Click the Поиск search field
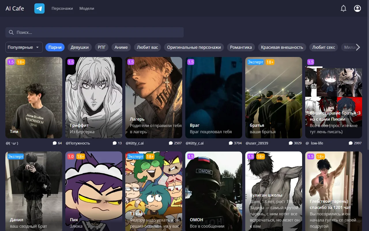Image resolution: width=369 pixels, height=231 pixels. click(x=95, y=32)
